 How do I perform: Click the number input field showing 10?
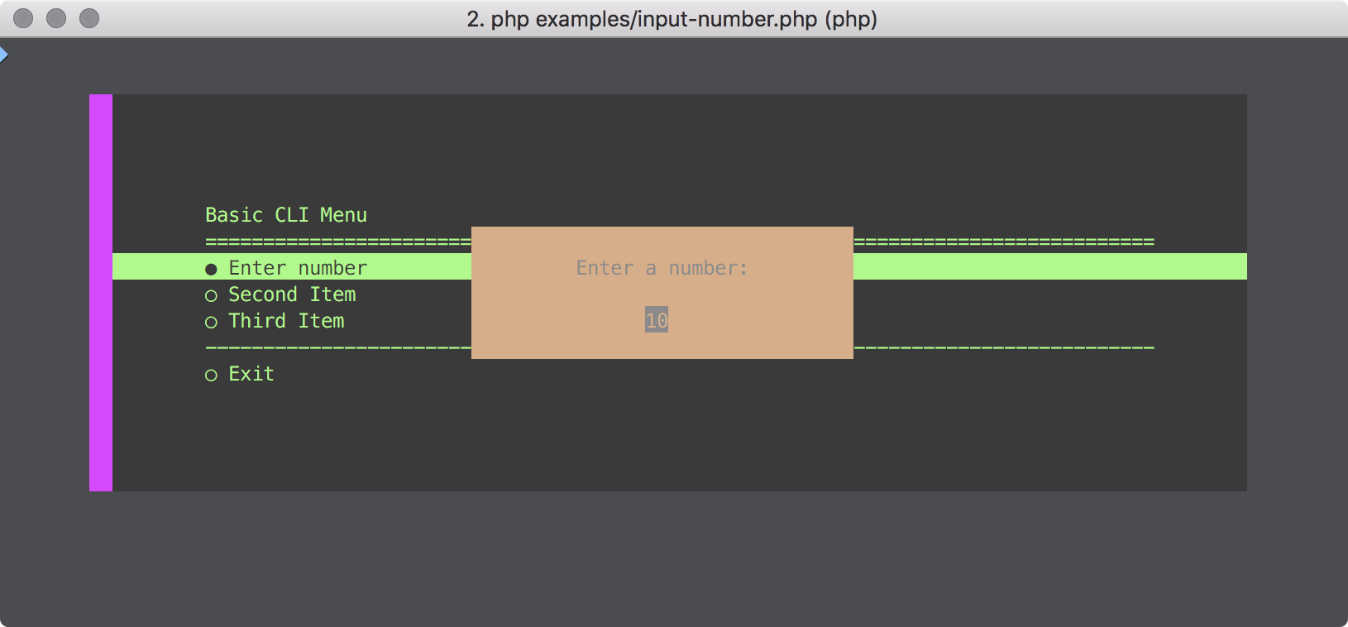pos(657,320)
